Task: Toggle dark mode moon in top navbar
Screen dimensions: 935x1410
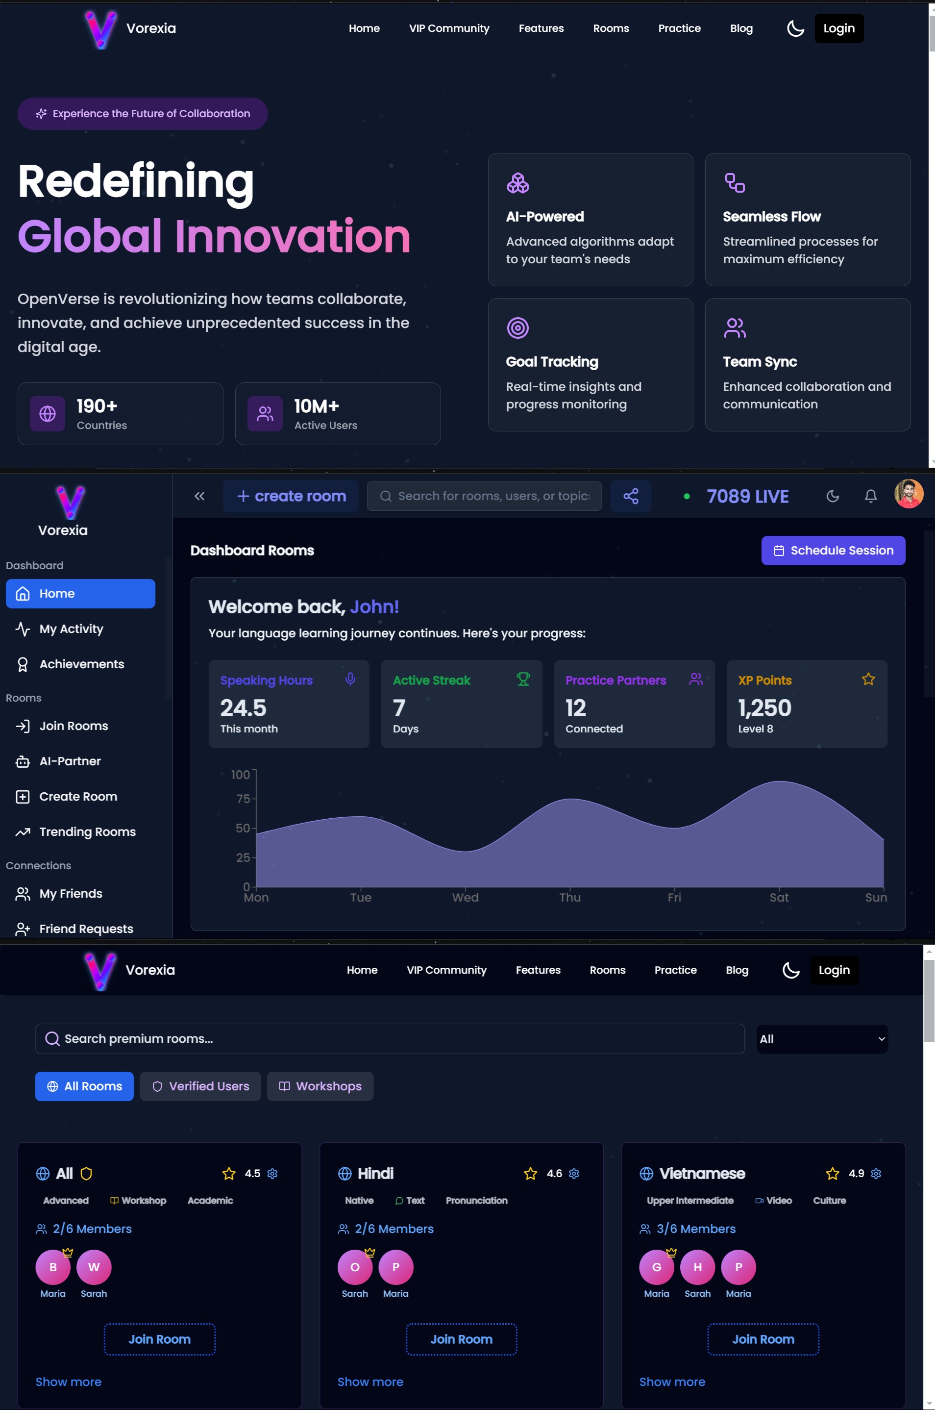Action: pos(795,28)
